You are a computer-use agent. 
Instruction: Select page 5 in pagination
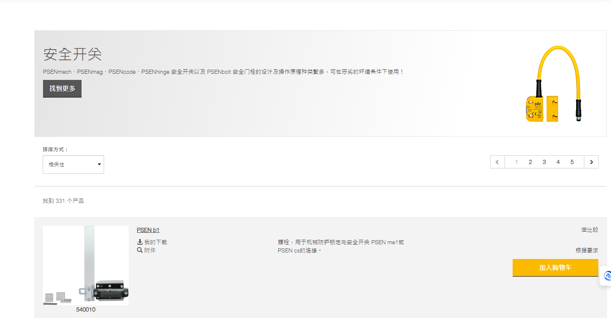(572, 162)
